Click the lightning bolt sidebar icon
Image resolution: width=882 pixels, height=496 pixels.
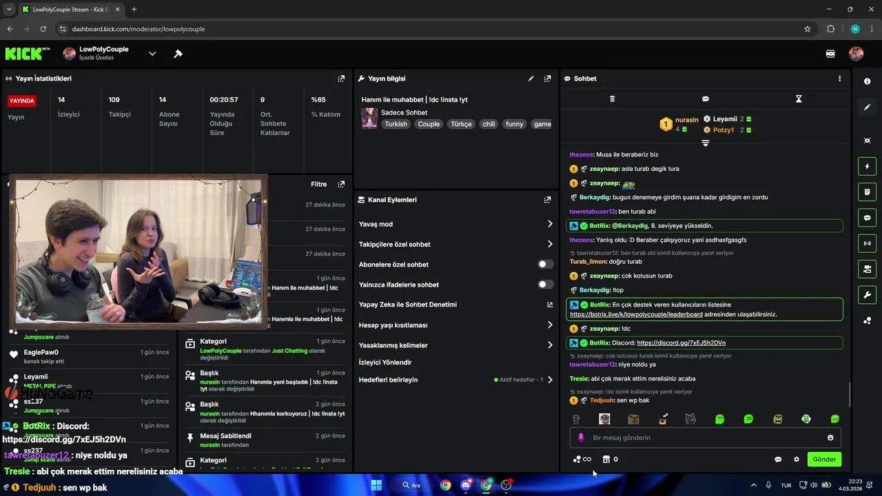[x=867, y=166]
